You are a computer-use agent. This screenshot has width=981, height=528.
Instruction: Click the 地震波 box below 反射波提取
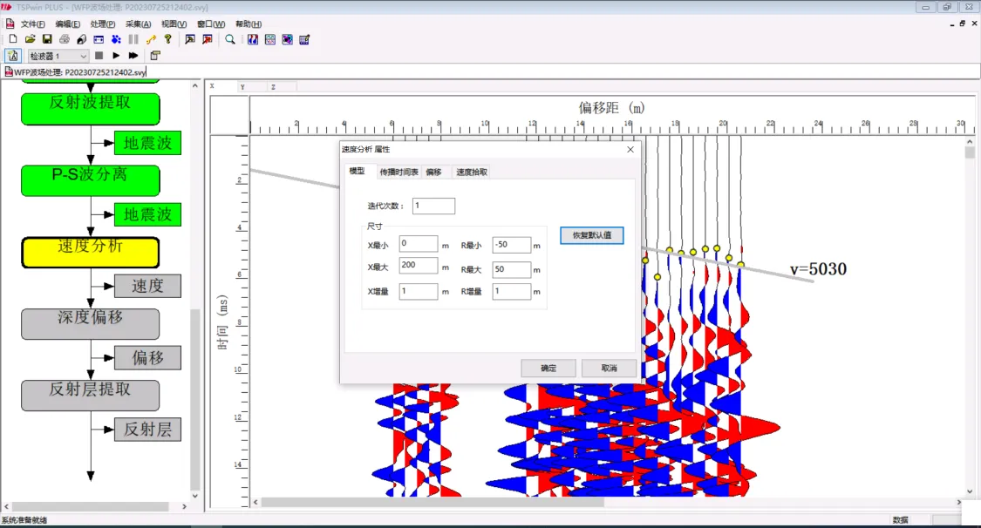point(147,143)
